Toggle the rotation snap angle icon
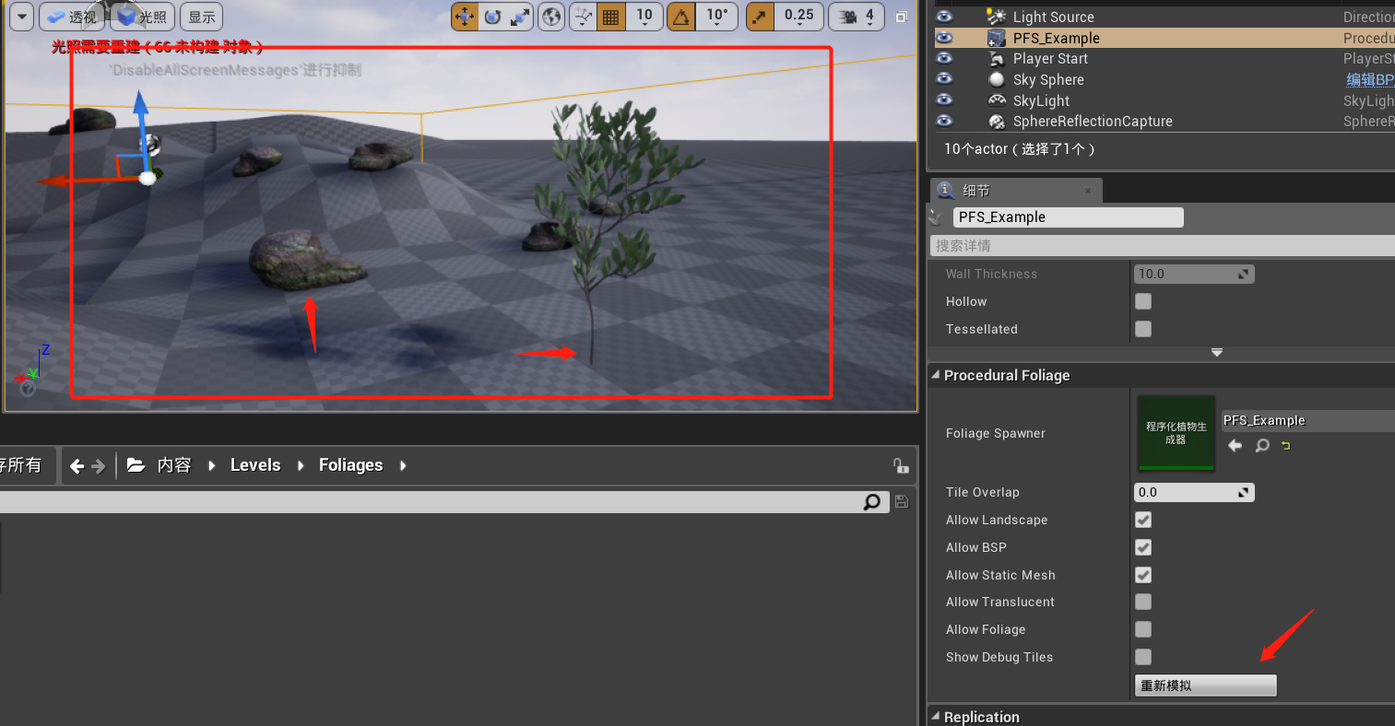Screen dimensions: 1395x726 pos(680,17)
